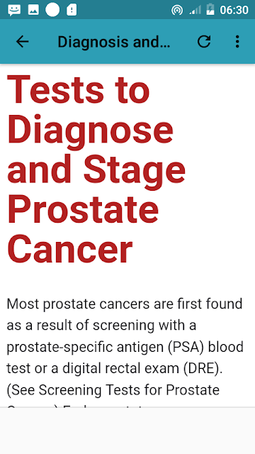Tap the hotspot status icon
The height and width of the screenshot is (454, 255).
(x=177, y=11)
